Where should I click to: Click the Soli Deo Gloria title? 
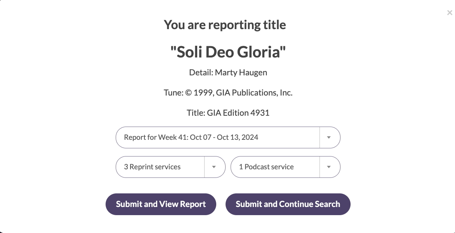tap(228, 52)
